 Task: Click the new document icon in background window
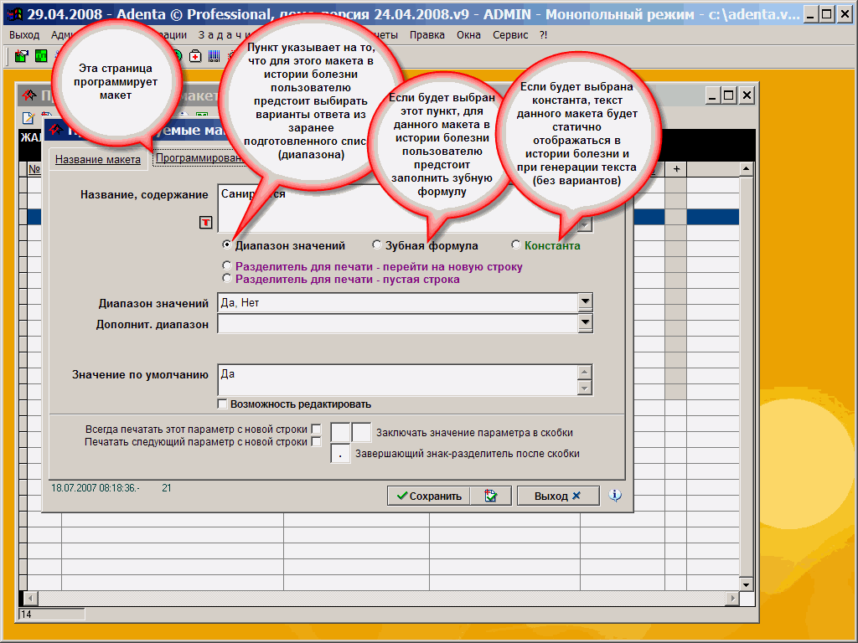click(x=28, y=117)
